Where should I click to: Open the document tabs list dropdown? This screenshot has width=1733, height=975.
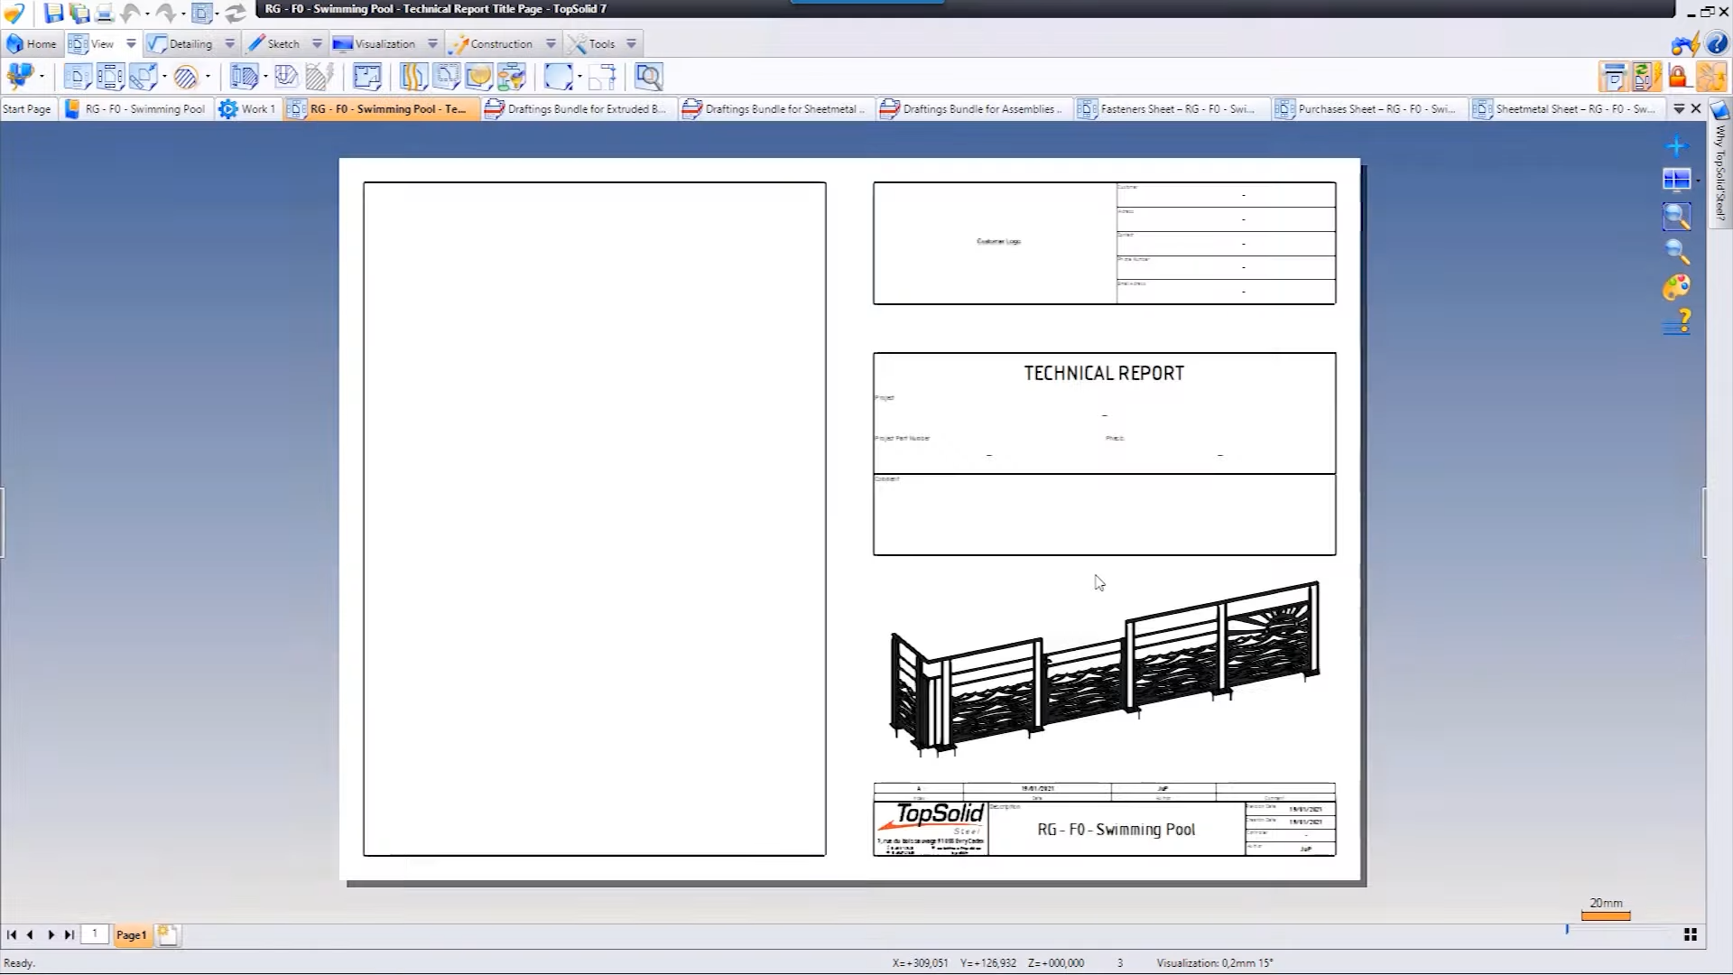[1679, 108]
